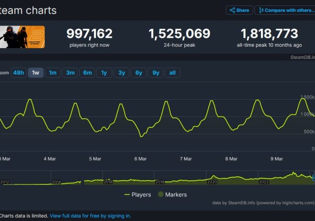Click the navigator's right range handle
The height and width of the screenshot is (221, 315).
313,177
